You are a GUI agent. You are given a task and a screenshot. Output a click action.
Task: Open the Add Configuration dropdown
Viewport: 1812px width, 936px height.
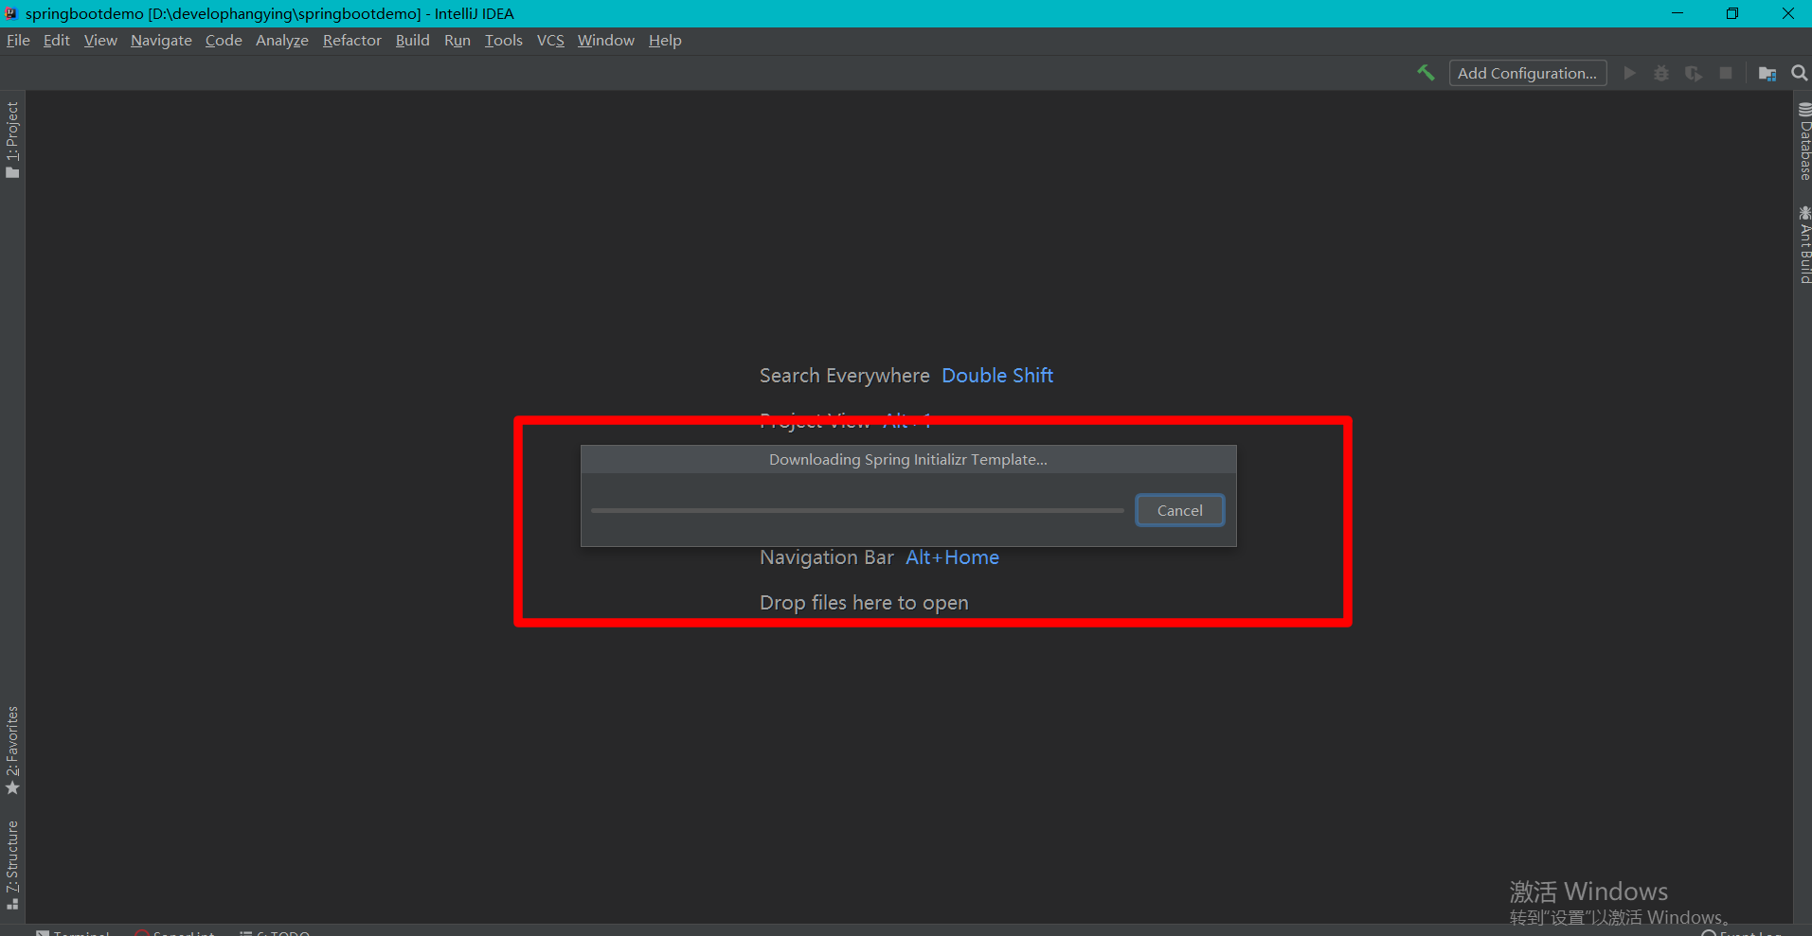point(1527,73)
